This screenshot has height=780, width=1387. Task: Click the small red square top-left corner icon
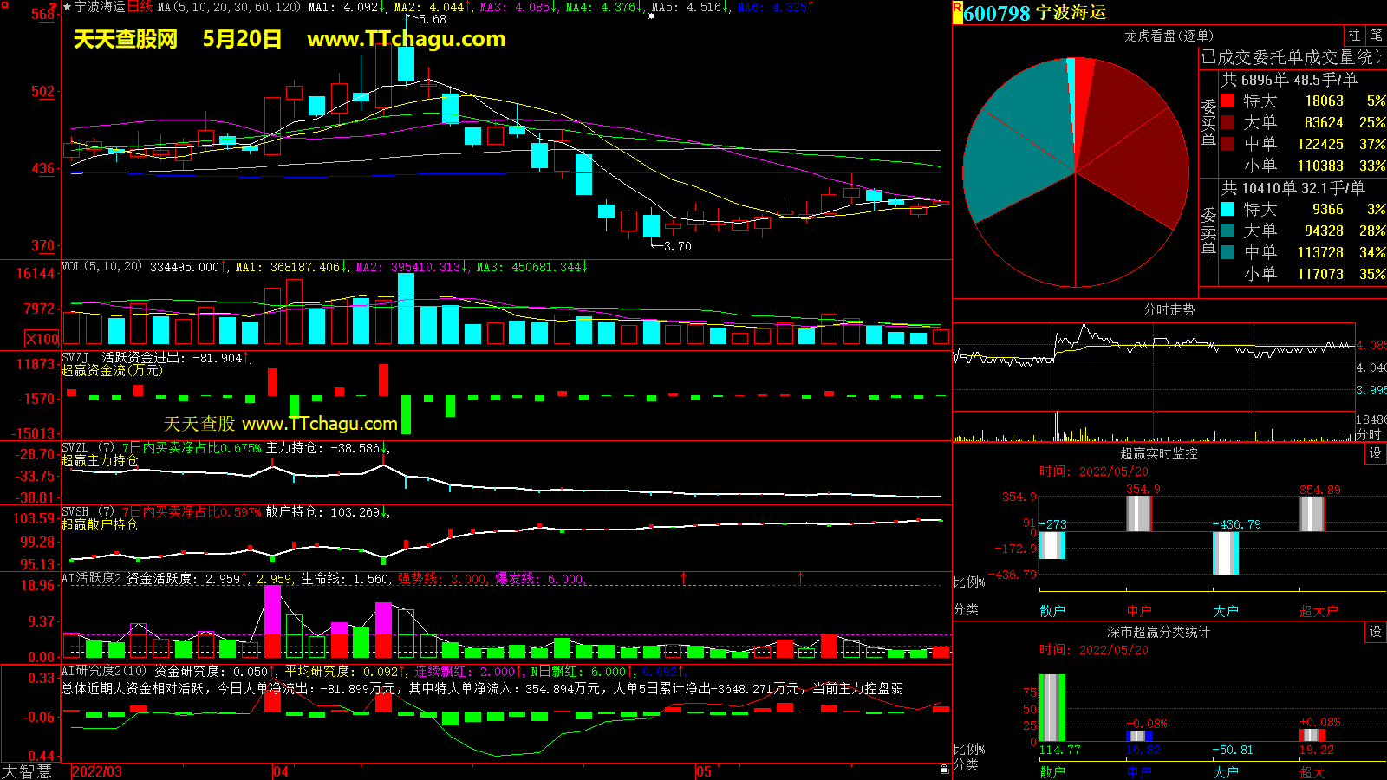[5, 5]
